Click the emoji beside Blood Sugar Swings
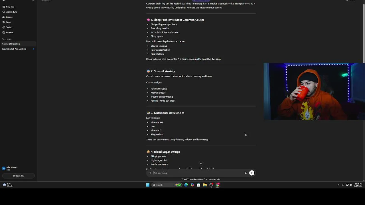 [x=148, y=152]
